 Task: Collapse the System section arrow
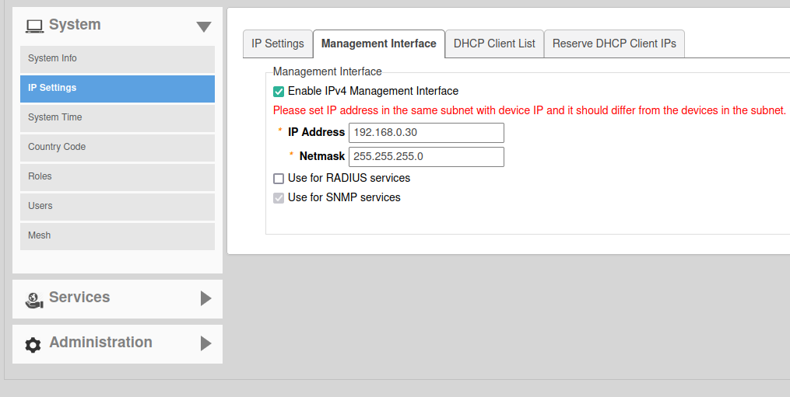(x=204, y=26)
